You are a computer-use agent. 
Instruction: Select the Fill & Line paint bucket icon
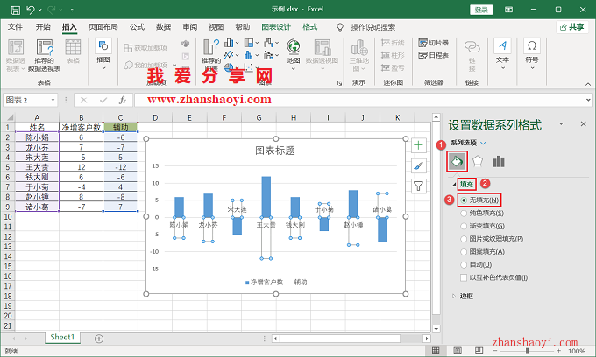tap(457, 162)
